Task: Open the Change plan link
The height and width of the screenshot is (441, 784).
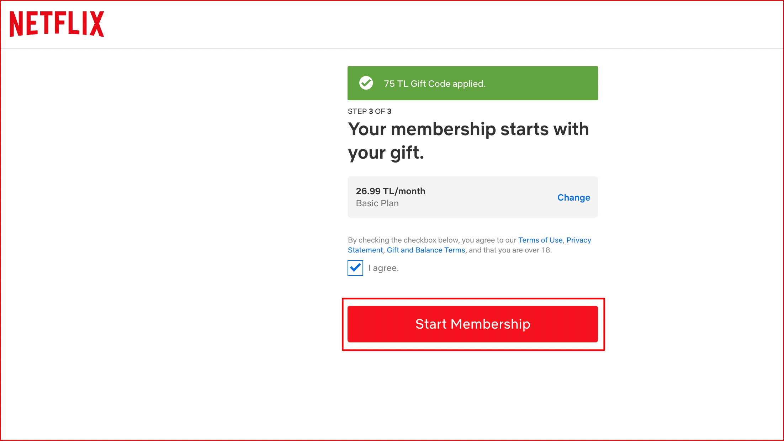Action: point(573,197)
